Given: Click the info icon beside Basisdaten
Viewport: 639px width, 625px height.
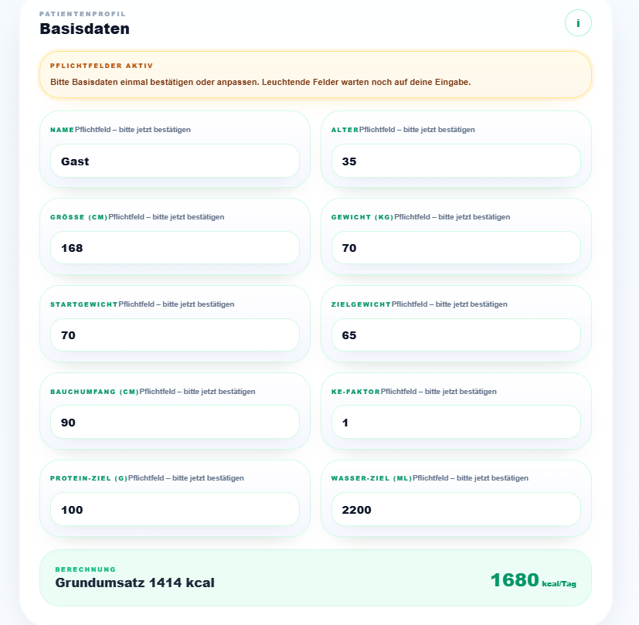Looking at the screenshot, I should 578,23.
